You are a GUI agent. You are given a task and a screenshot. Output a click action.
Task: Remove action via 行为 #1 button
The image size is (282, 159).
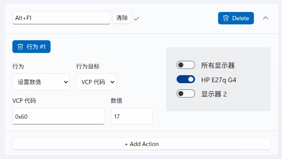(x=31, y=47)
